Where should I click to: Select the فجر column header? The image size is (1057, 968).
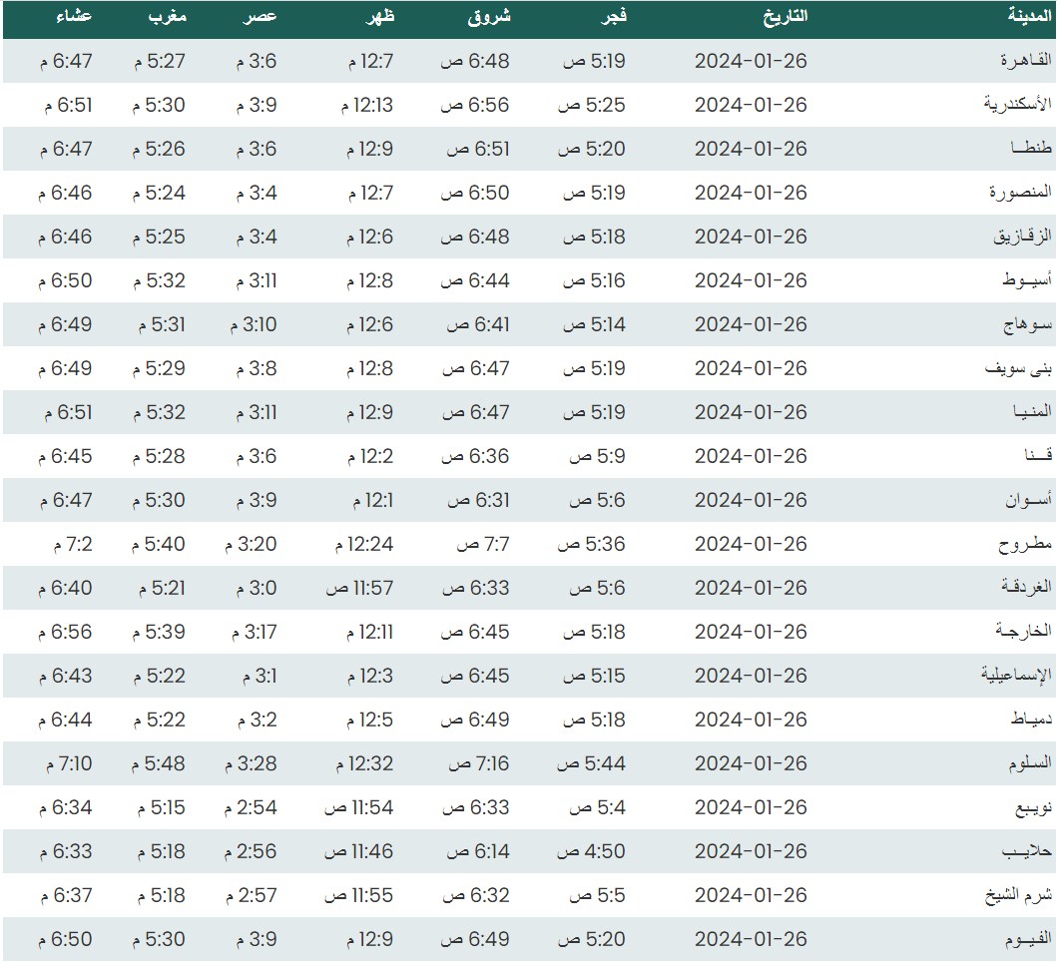[x=611, y=17]
